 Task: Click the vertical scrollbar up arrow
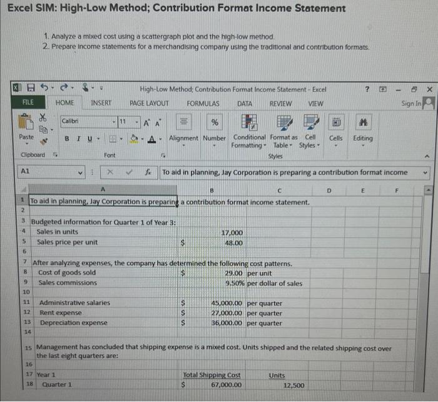click(428, 191)
